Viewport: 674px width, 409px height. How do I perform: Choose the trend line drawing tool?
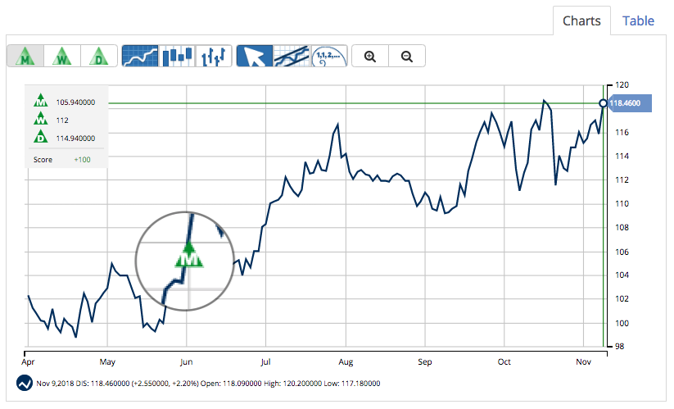(292, 56)
